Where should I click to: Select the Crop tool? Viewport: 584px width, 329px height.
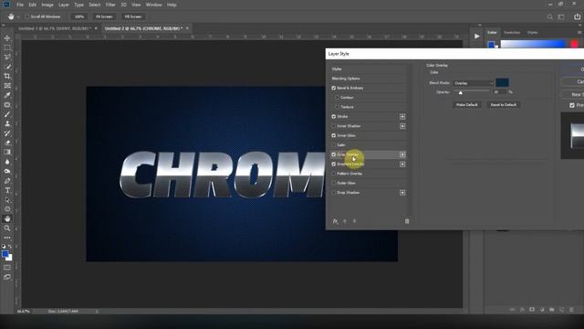(7, 76)
